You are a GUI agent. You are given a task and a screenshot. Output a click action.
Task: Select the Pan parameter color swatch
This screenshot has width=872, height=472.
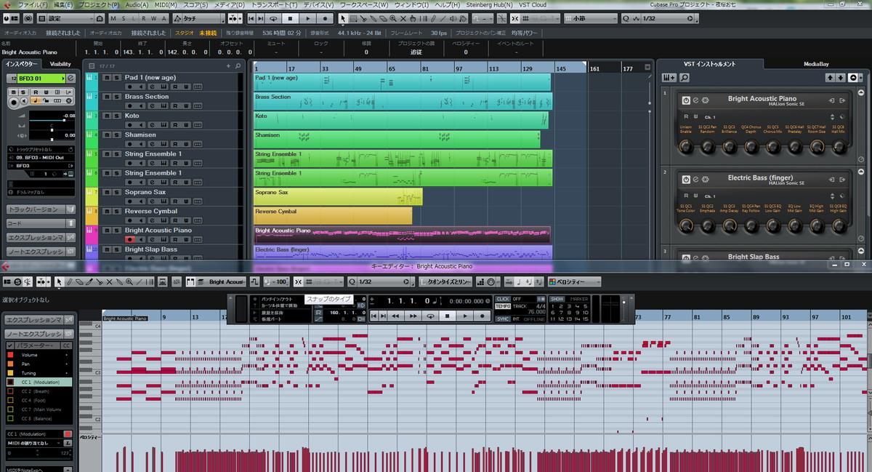click(x=10, y=364)
